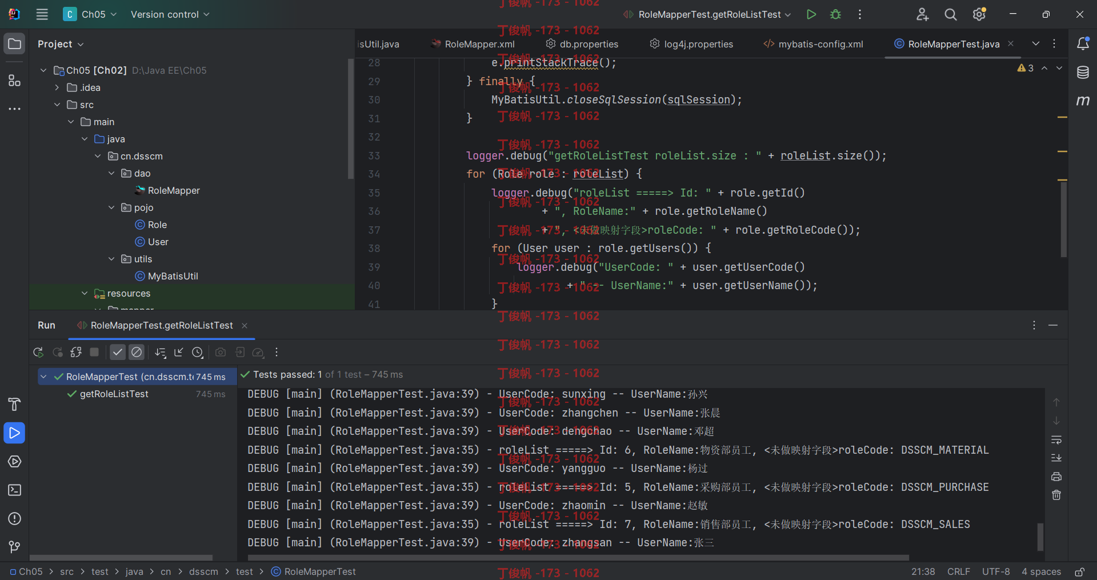Open Notifications bell icon

pos(1083,44)
